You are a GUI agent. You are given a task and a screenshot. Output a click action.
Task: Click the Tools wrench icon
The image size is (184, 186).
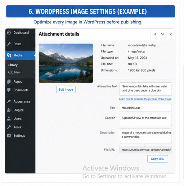tap(9, 127)
